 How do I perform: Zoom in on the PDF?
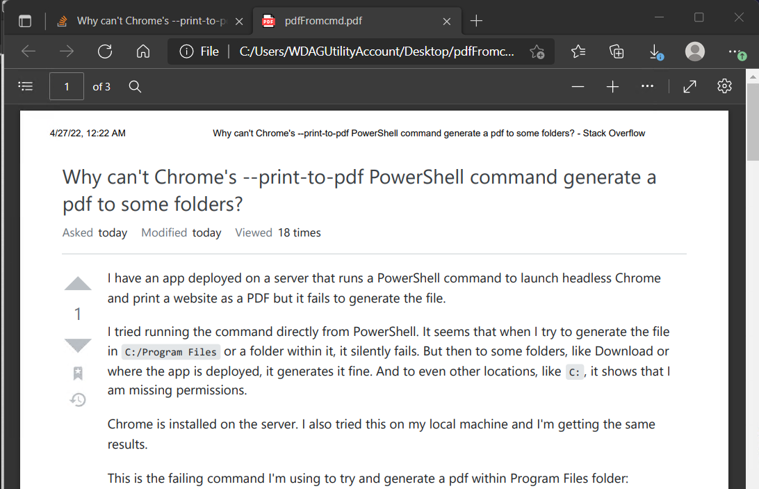(613, 87)
